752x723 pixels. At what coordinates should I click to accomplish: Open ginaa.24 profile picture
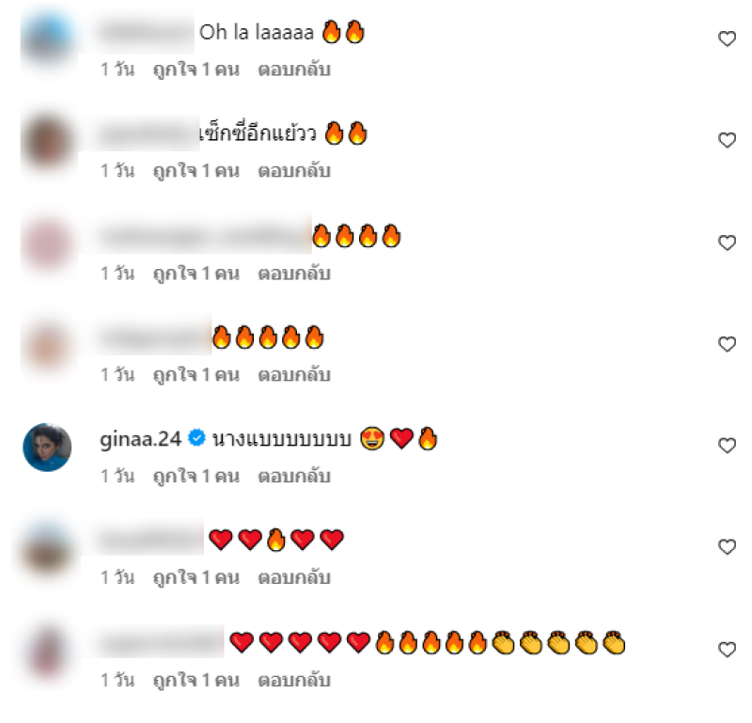click(x=47, y=448)
